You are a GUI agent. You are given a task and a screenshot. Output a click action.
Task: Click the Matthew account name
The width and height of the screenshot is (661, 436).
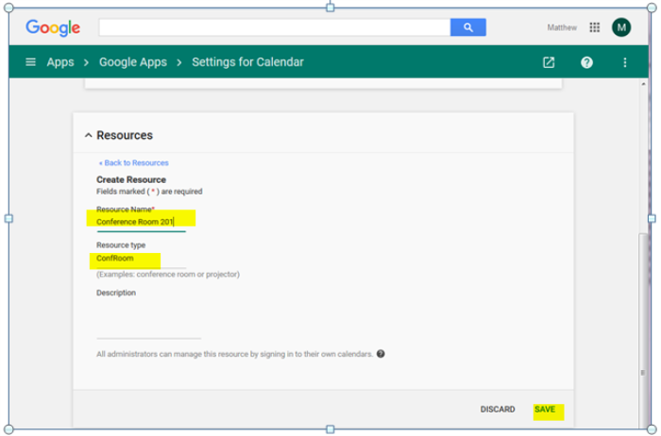click(562, 27)
